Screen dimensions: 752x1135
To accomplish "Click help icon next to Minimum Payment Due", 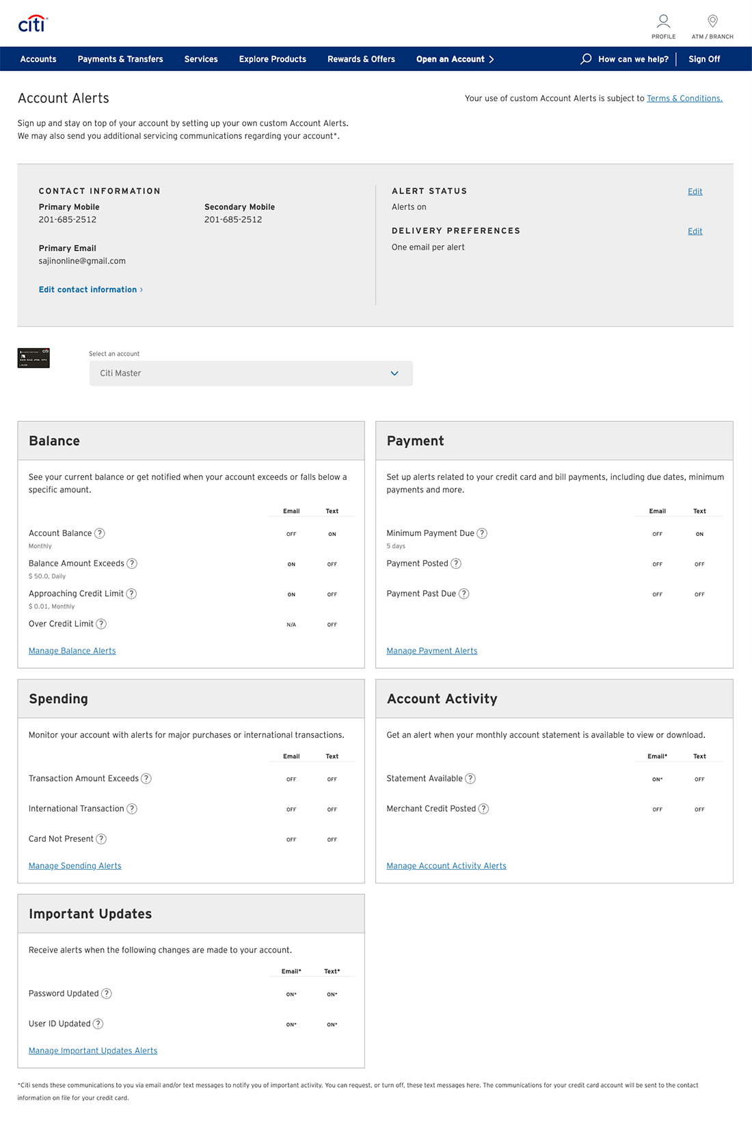I will 482,533.
